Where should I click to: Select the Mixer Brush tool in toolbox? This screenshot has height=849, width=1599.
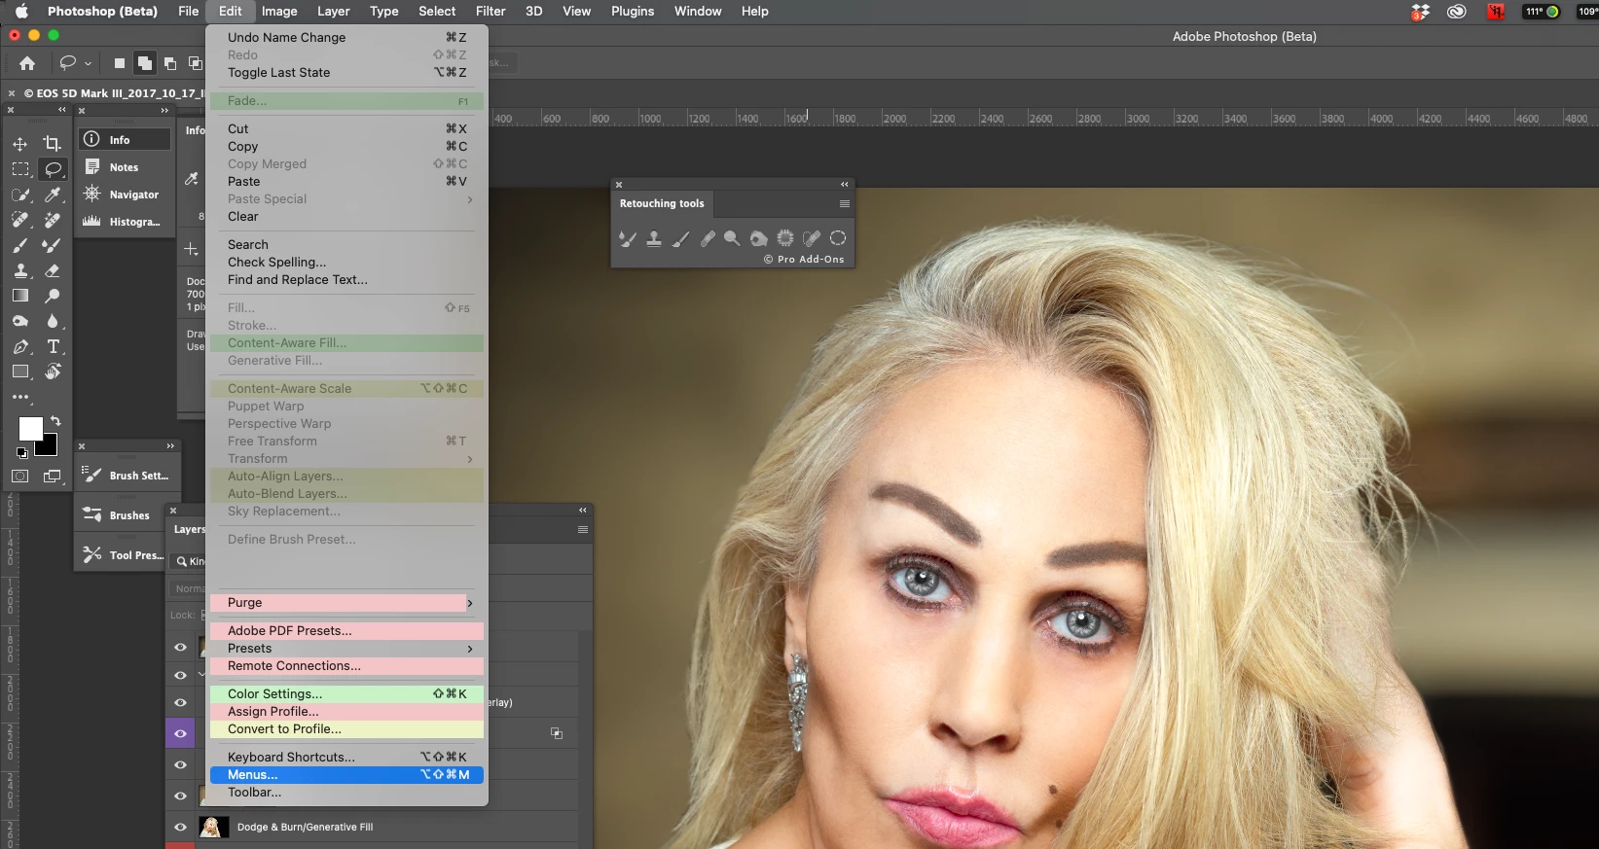pos(53,245)
